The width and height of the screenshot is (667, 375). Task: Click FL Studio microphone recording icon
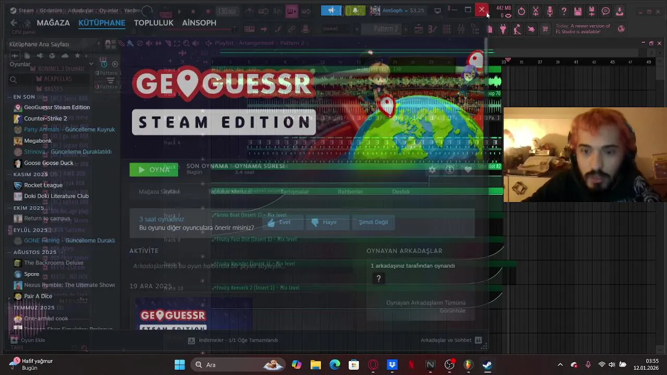[x=550, y=11]
